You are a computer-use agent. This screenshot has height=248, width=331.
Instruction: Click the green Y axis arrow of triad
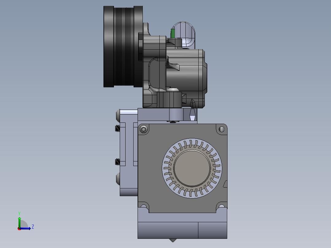tap(19, 222)
